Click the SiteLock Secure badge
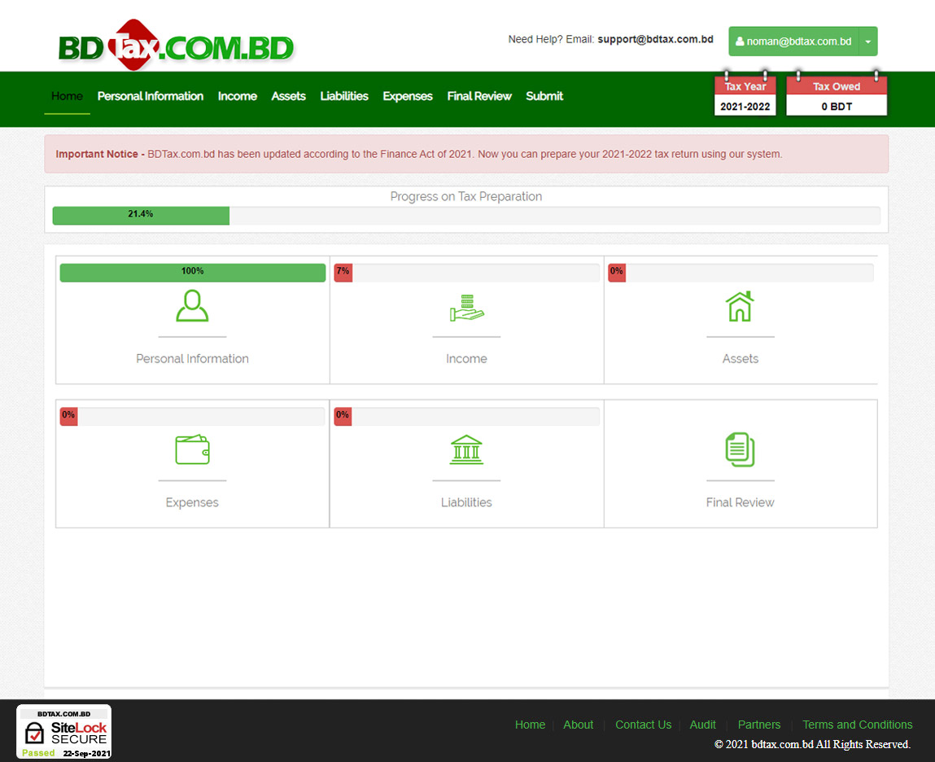This screenshot has height=762, width=935. click(63, 732)
